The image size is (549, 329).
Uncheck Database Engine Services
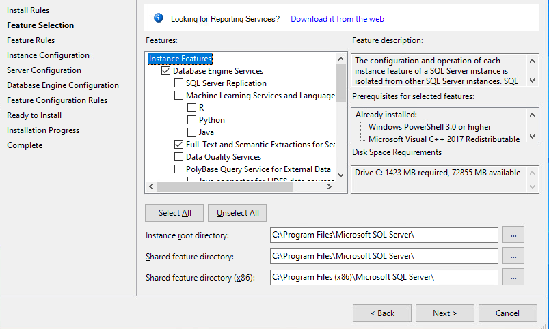(165, 70)
